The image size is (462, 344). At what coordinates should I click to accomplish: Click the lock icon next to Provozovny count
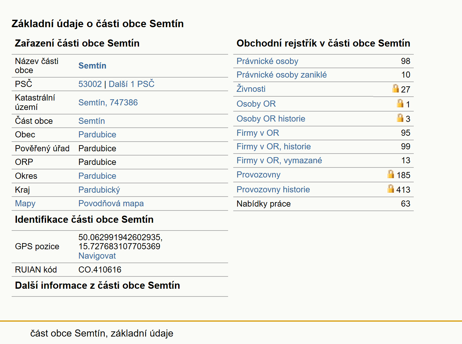(x=391, y=174)
